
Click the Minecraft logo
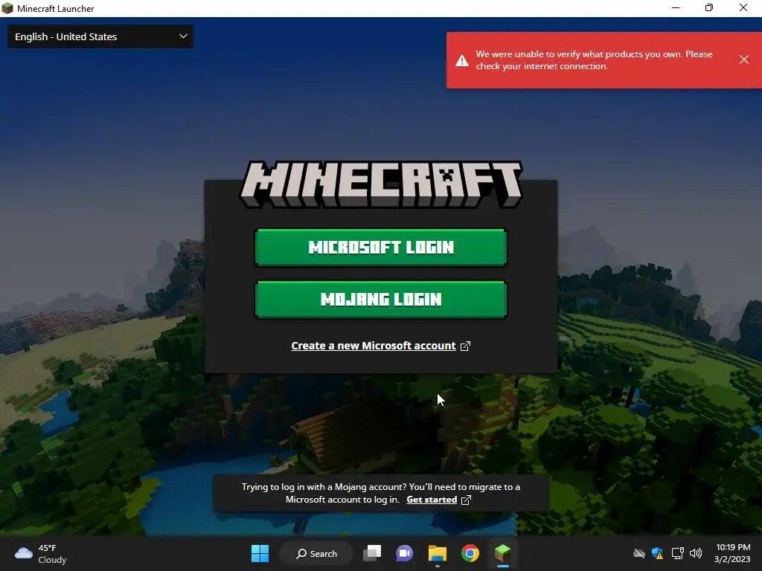point(381,184)
